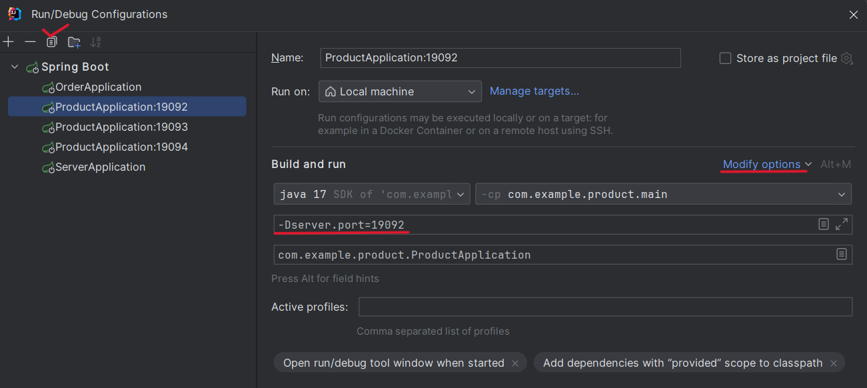
Task: Select OrderApplication configuration
Action: pyautogui.click(x=99, y=87)
